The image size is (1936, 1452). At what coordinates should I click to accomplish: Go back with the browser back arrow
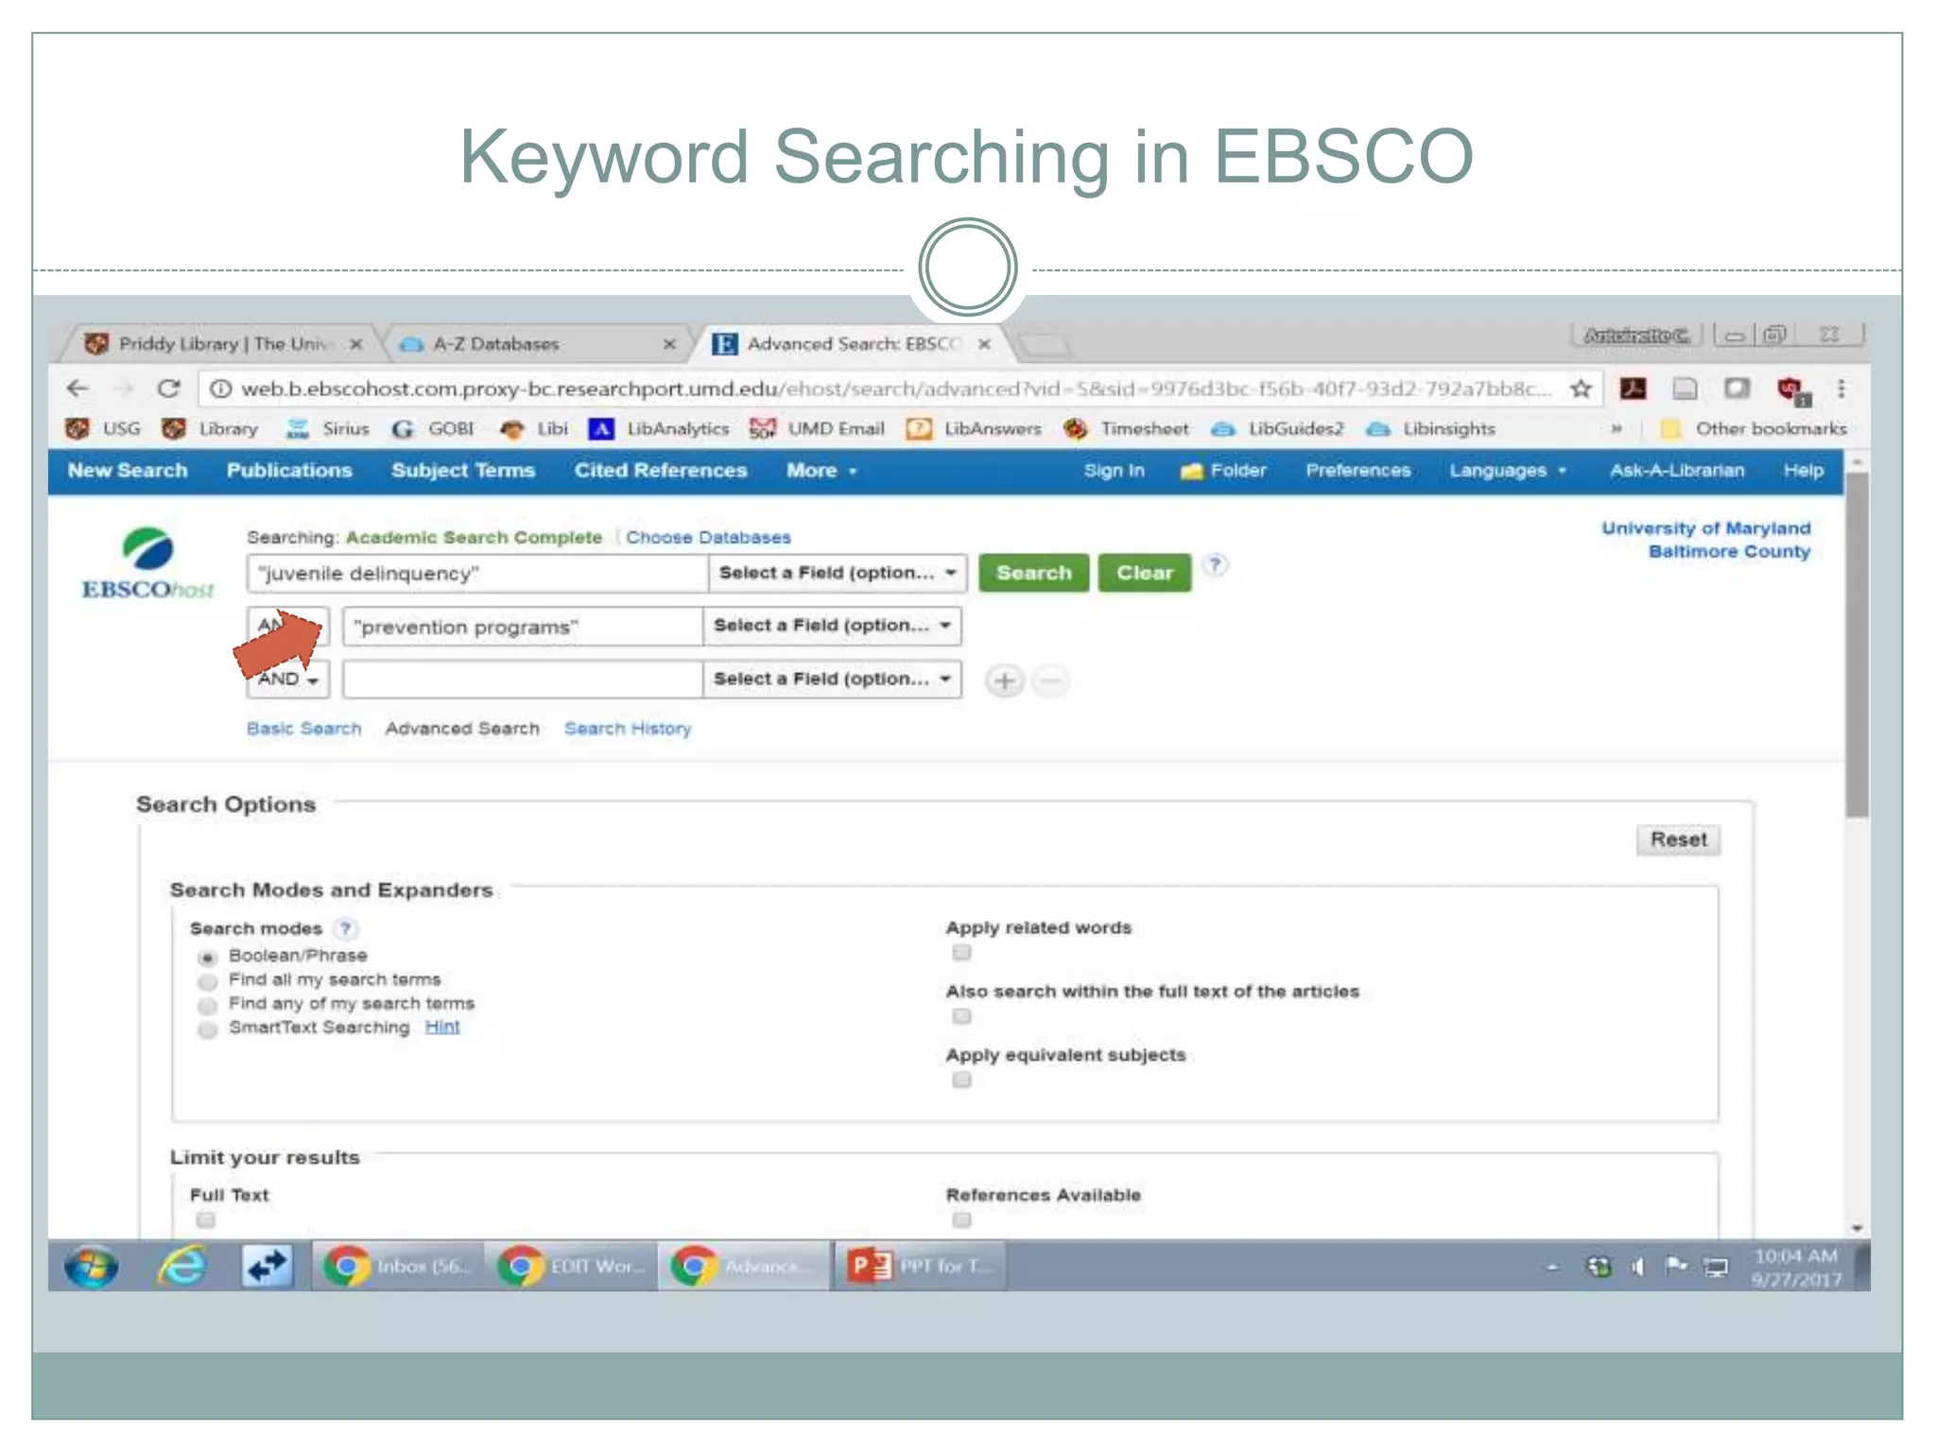tap(78, 389)
